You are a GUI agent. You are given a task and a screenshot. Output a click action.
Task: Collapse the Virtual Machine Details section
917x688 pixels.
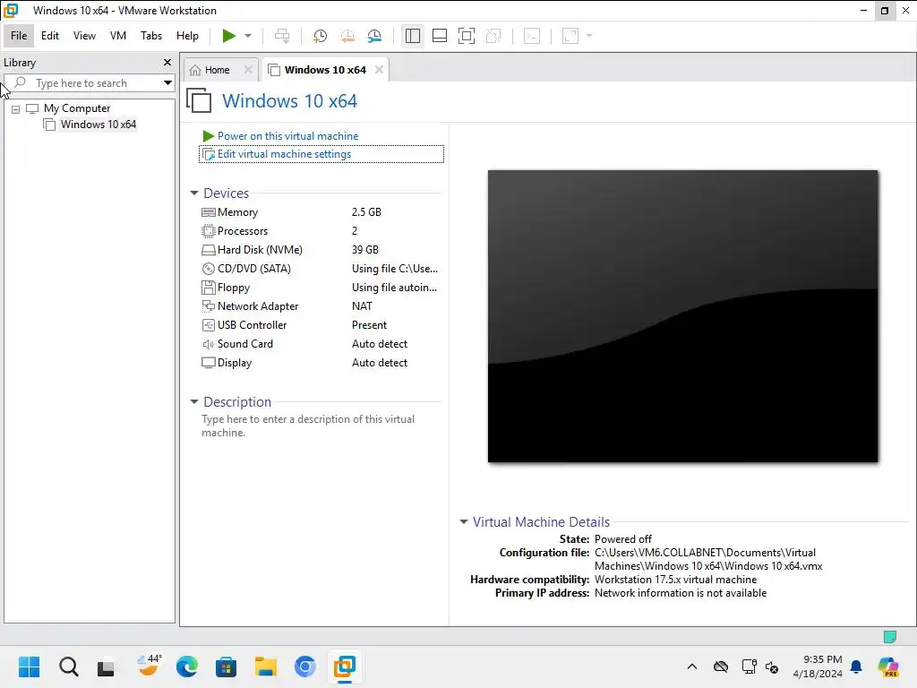[x=464, y=522]
